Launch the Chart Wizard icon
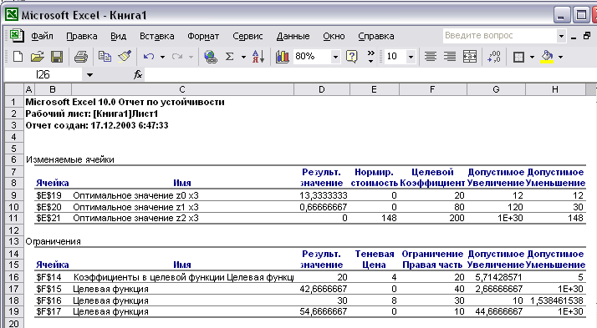 pos(282,57)
